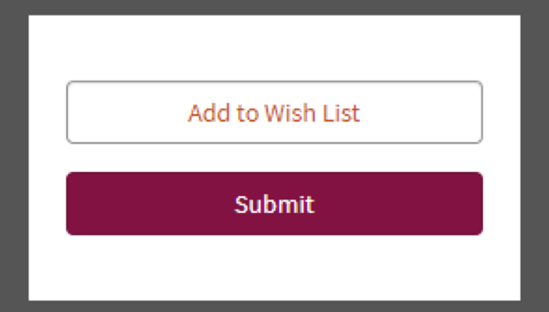
Task: Choose the white outlined Wish List button
Action: pos(274,113)
